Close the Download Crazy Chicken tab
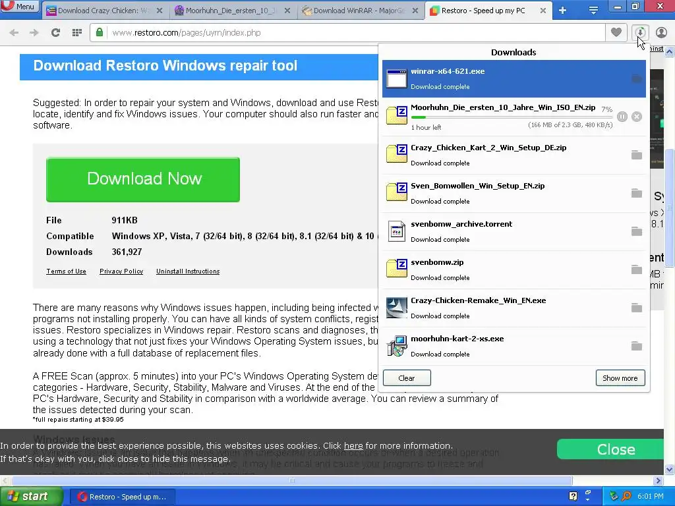 (160, 11)
